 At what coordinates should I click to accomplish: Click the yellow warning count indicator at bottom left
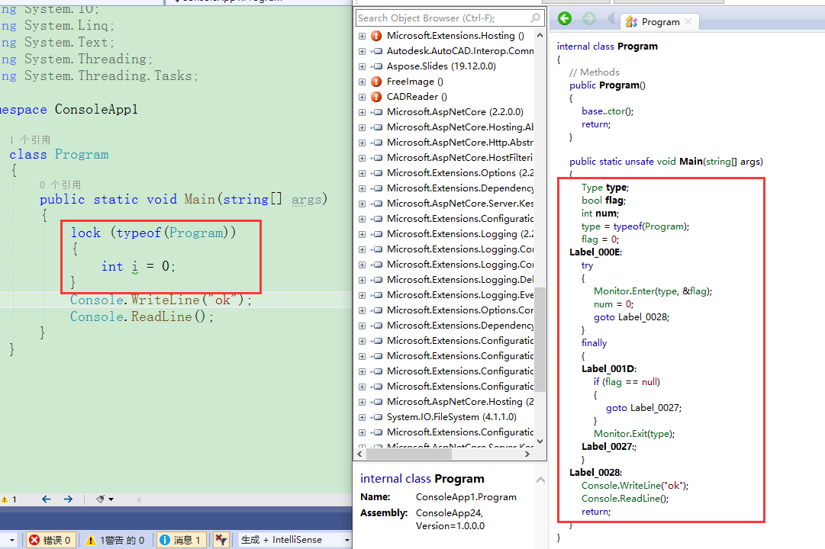[x=9, y=499]
